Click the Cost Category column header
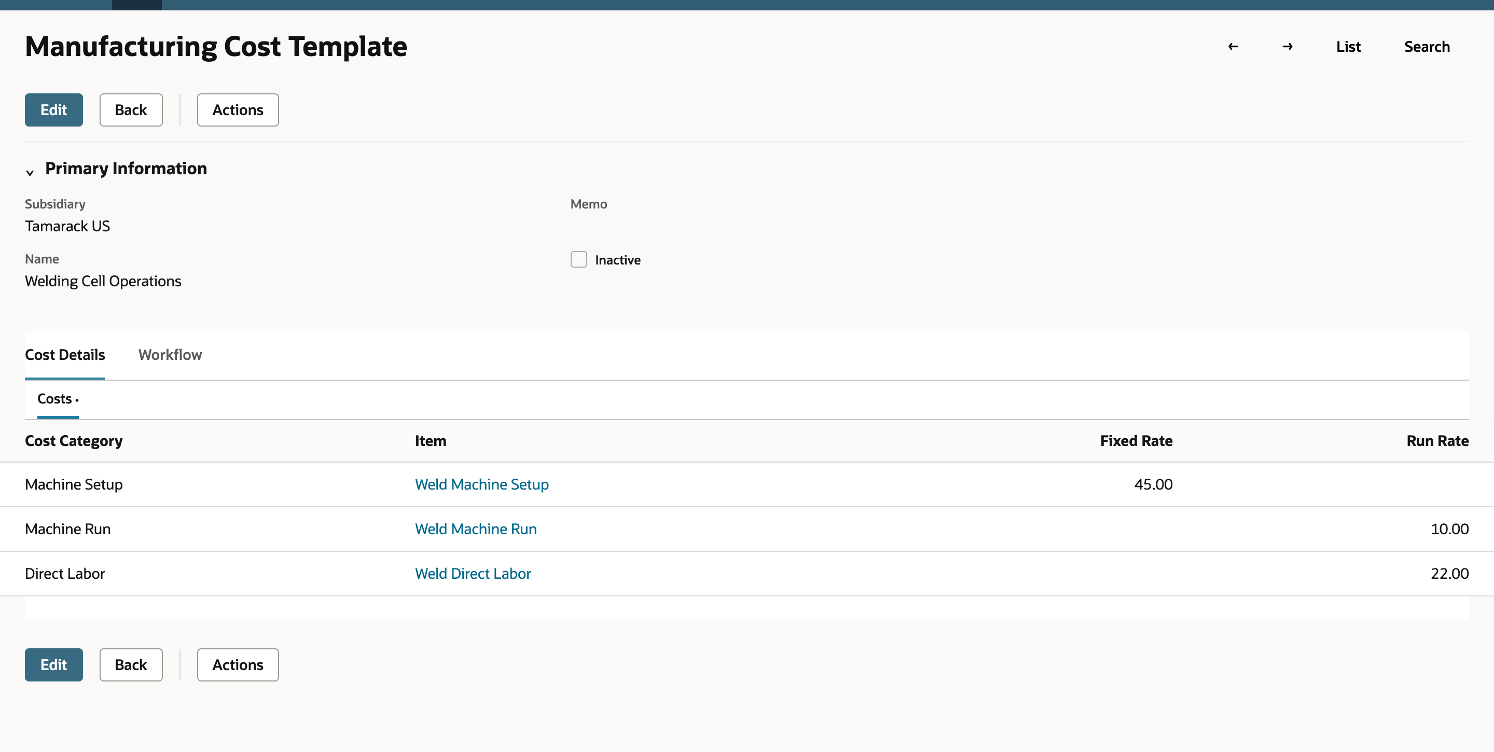 coord(74,441)
